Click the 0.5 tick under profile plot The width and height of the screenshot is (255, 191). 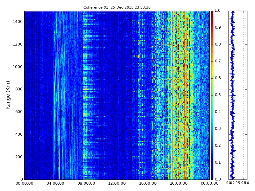tap(238, 183)
